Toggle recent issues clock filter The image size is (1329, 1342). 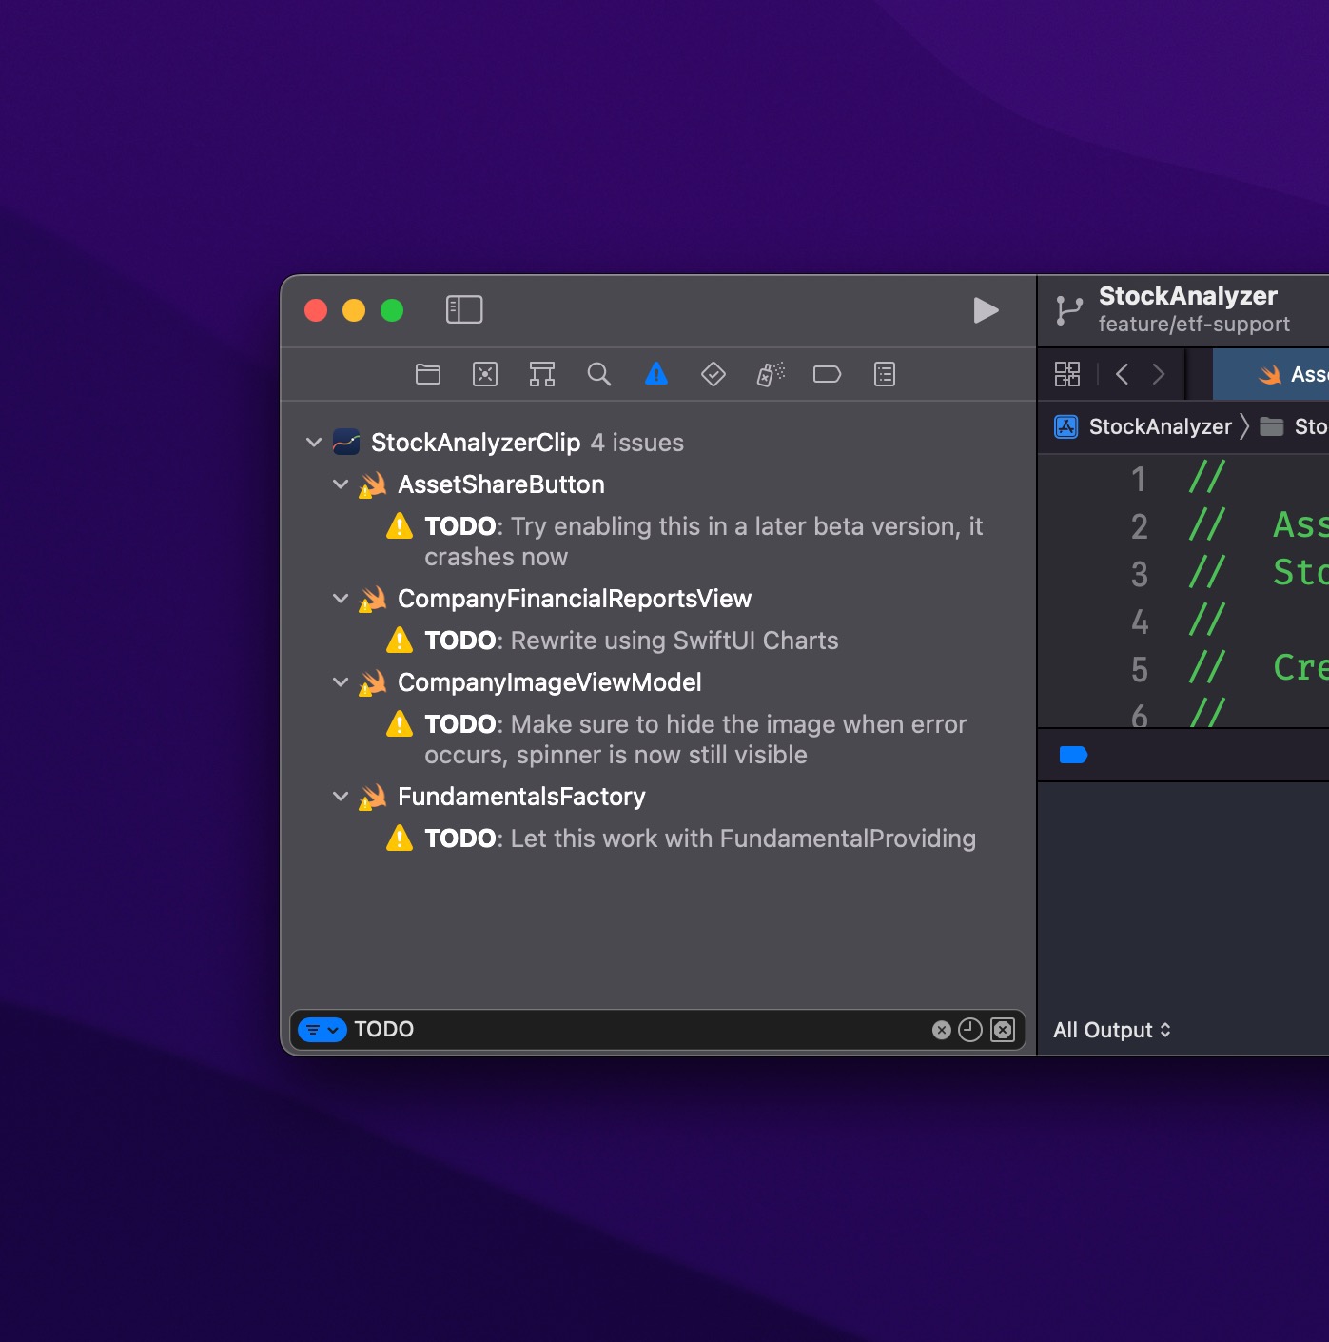click(970, 1030)
